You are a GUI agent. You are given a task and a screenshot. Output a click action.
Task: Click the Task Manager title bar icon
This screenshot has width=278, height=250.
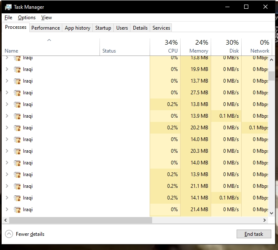(x=8, y=7)
